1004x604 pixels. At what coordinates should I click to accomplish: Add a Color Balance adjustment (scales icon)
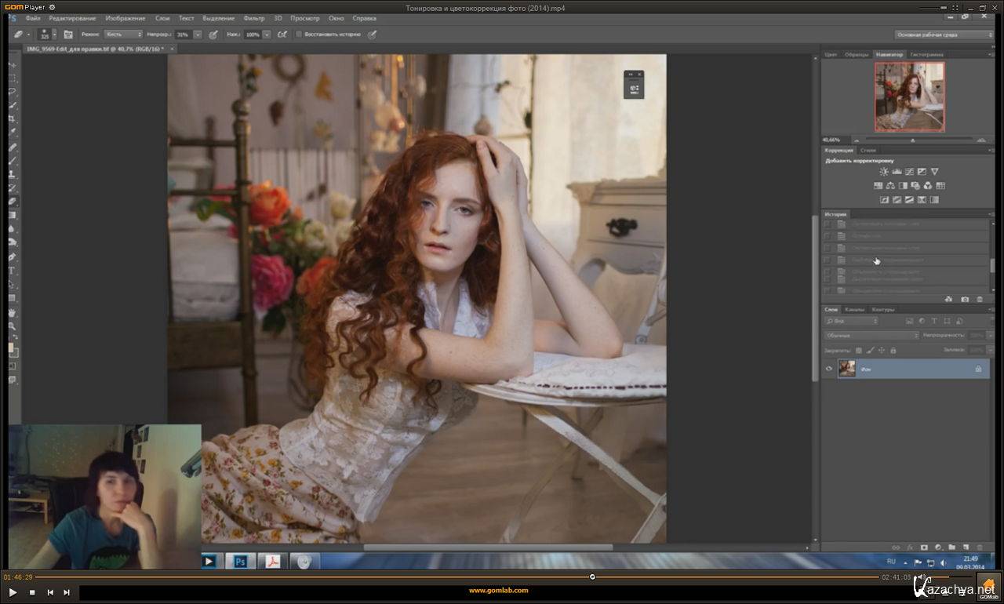tap(890, 186)
